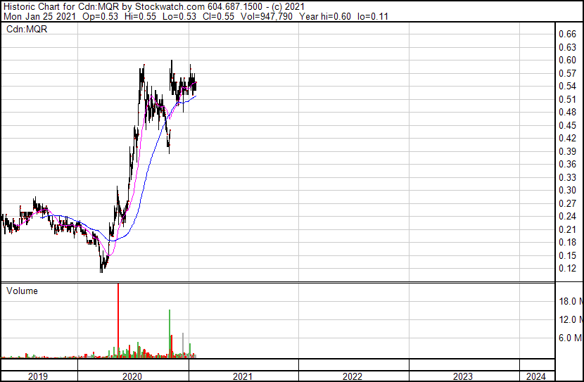Click the gray volume bar near 2021
Image resolution: width=584 pixels, height=382 pixels.
tap(184, 344)
